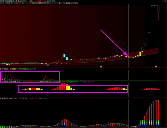Click the 21.14 high price label
The image size is (167, 128).
click(x=153, y=6)
